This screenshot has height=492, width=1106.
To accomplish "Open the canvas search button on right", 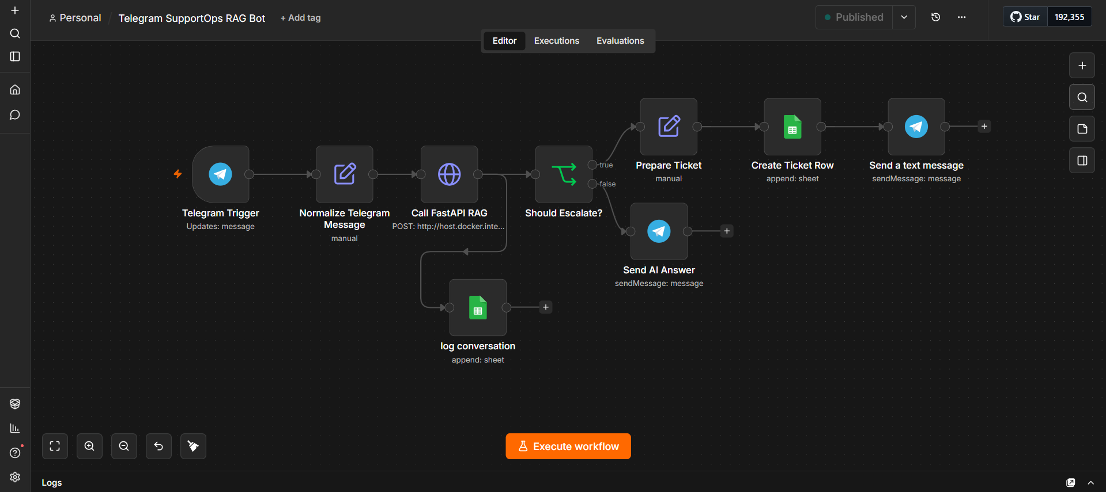I will [x=1082, y=97].
